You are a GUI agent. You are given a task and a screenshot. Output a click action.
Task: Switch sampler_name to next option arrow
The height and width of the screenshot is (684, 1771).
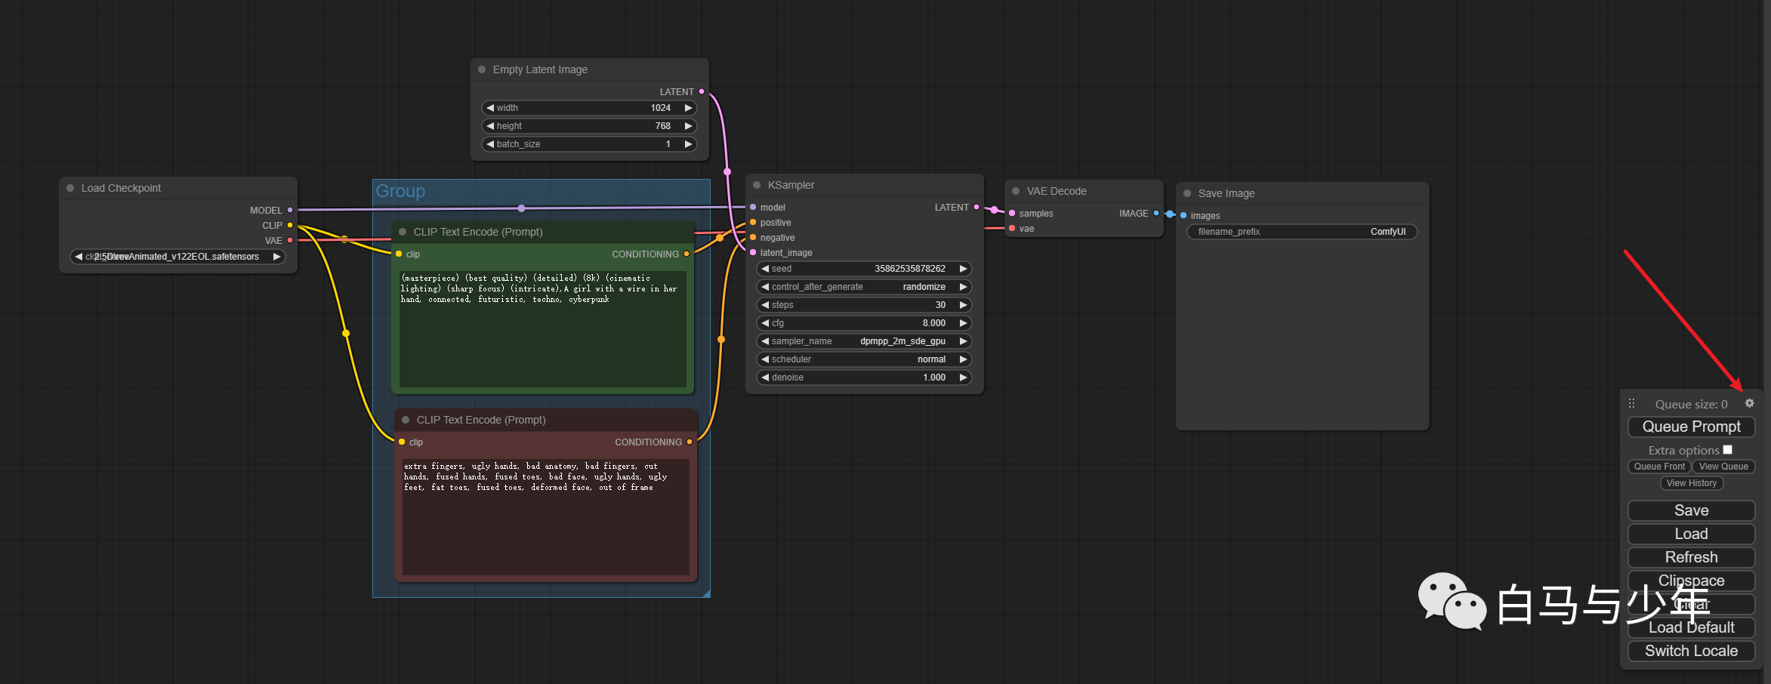pyautogui.click(x=963, y=341)
